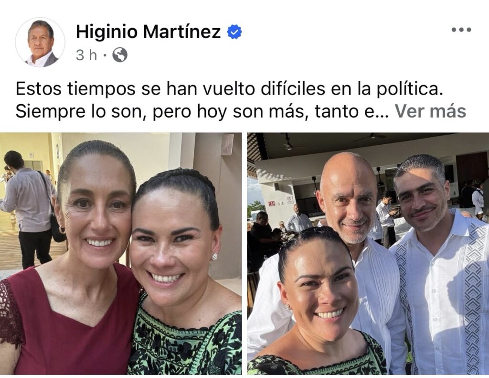489x378 pixels.
Task: Expand post text with Ver más
Action: click(430, 111)
